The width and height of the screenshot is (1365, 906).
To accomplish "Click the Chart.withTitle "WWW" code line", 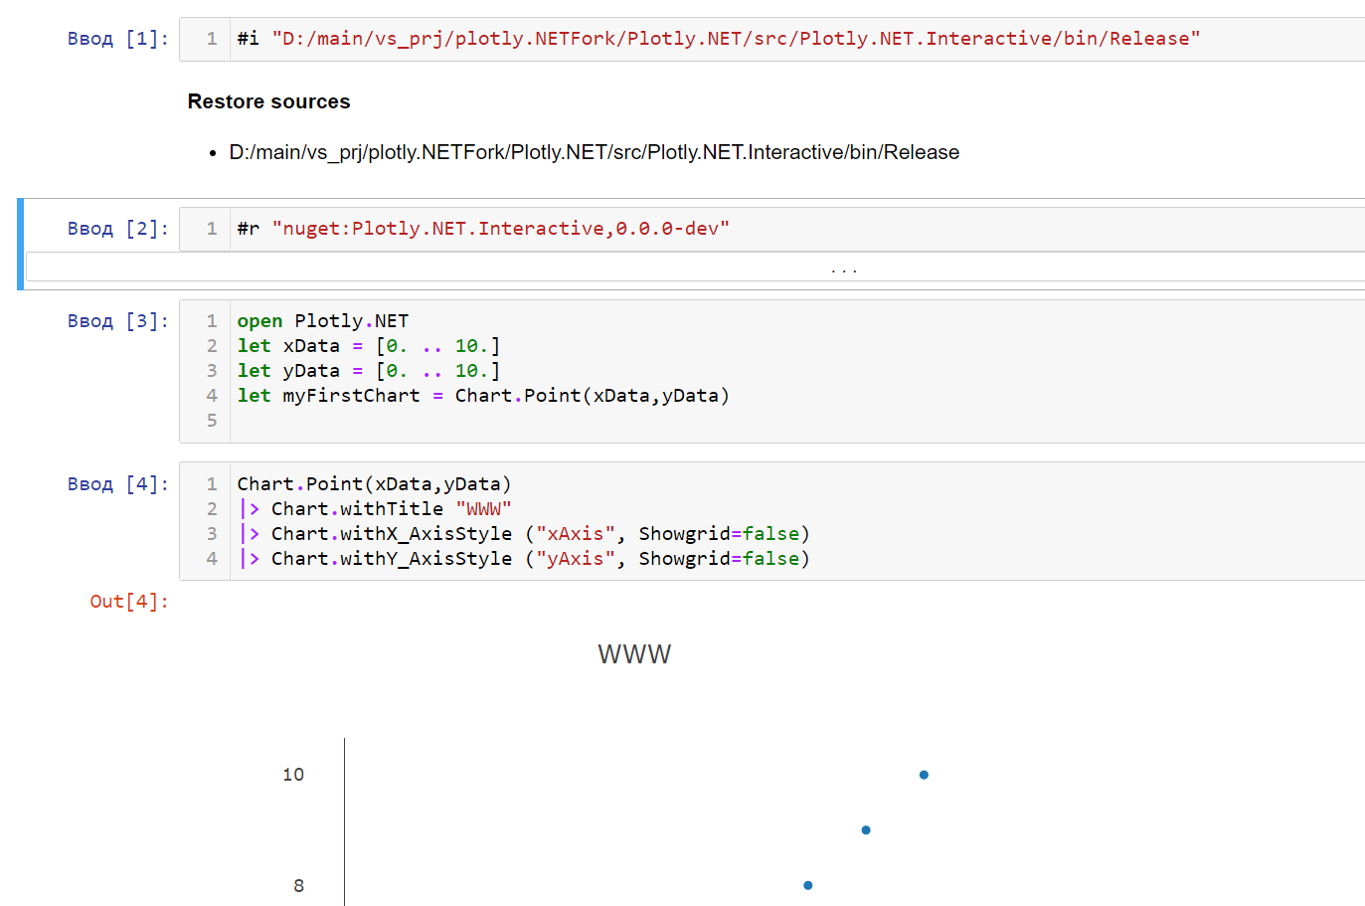I will tap(376, 509).
